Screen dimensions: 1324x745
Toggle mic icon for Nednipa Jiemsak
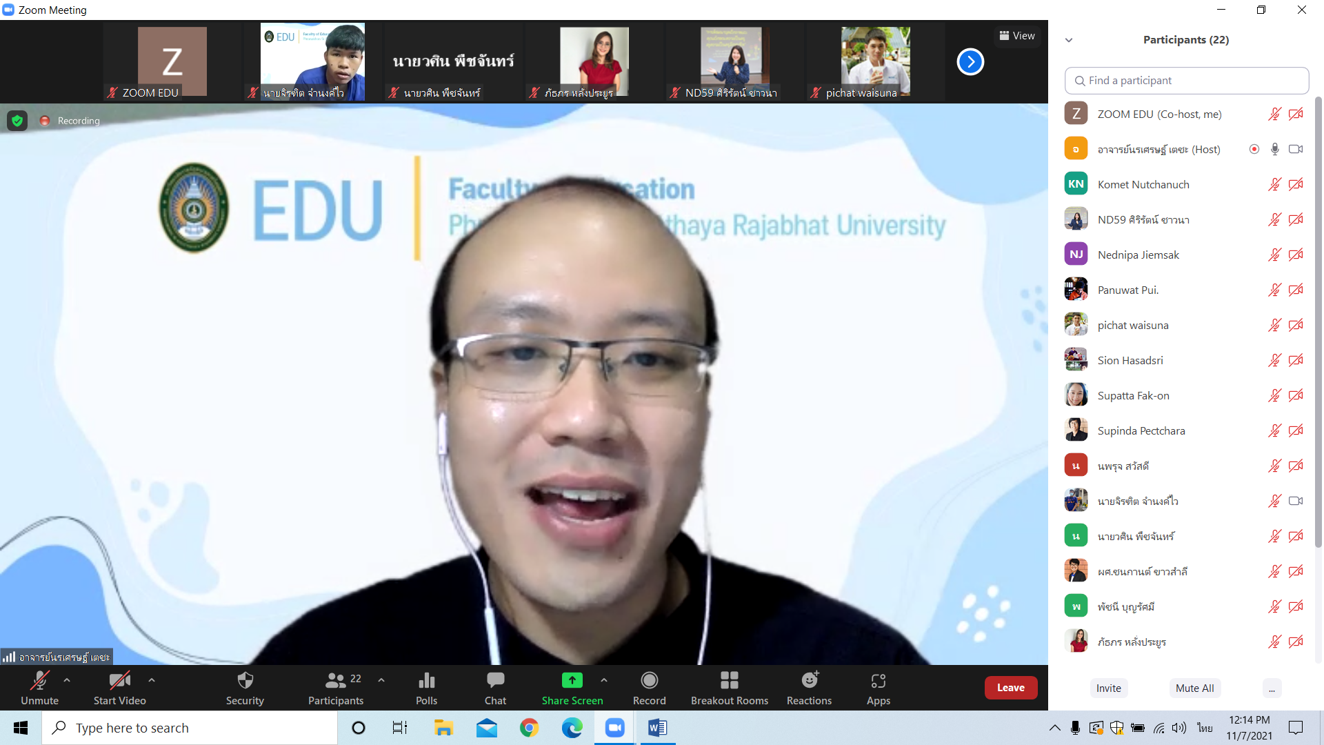tap(1274, 255)
